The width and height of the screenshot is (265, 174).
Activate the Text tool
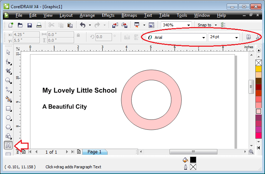(8, 145)
